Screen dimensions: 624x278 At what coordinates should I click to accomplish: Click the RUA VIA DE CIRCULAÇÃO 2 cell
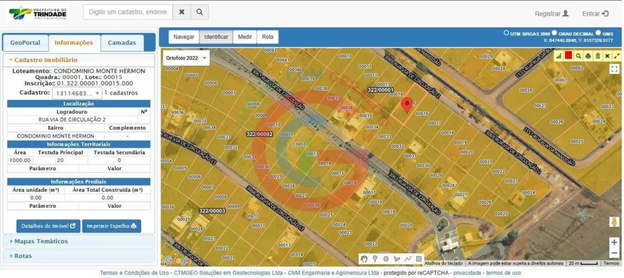coord(72,120)
